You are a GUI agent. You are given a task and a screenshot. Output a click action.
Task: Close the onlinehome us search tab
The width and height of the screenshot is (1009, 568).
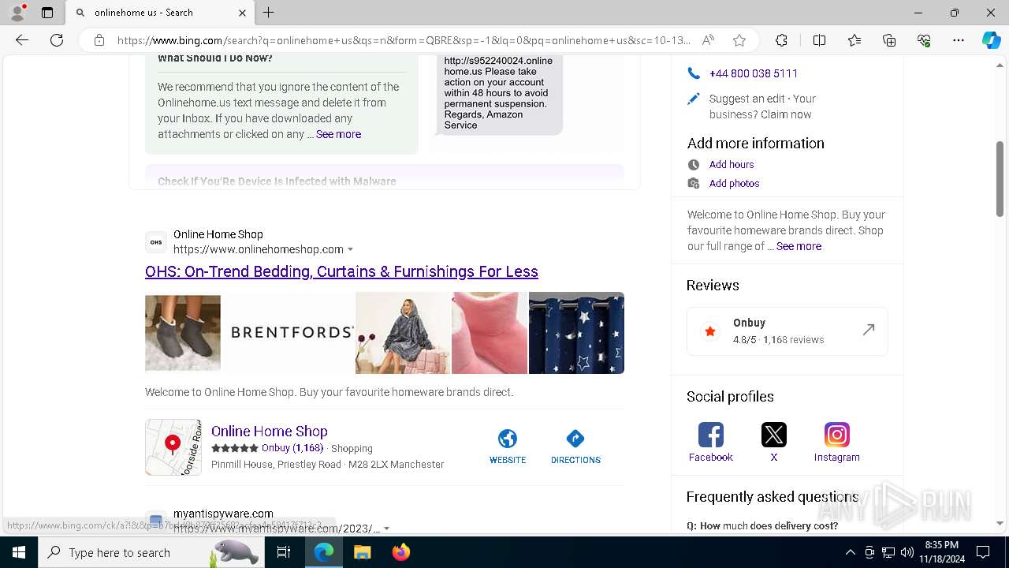[242, 13]
